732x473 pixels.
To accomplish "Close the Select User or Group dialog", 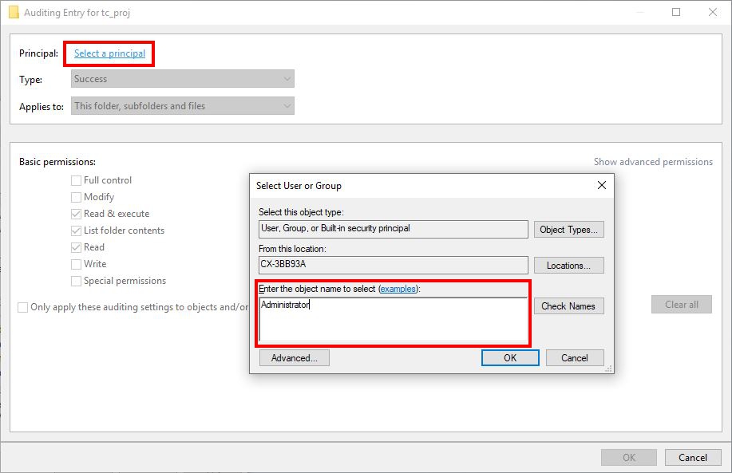I will click(602, 185).
